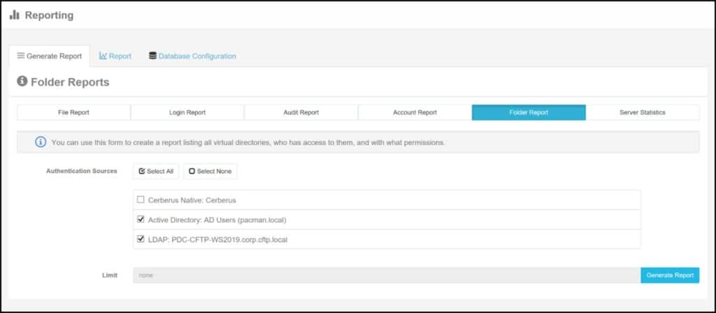View the Server Statistics section
Viewport: 716px width, 313px height.
pos(642,112)
